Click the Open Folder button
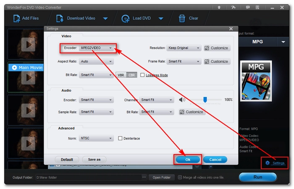Image resolution: width=294 pixels, height=189 pixels. point(161,177)
